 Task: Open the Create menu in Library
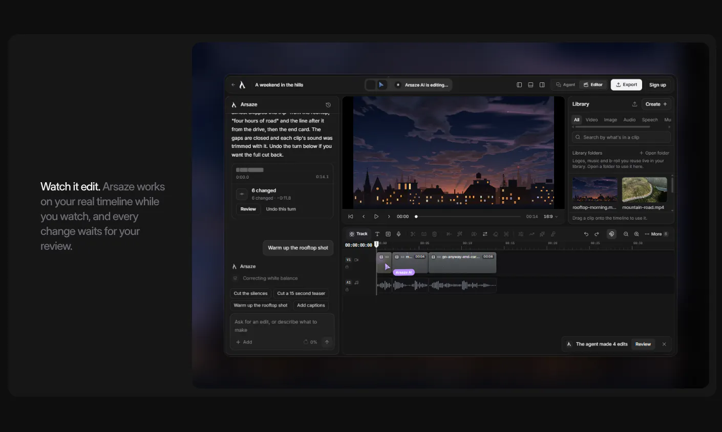[656, 104]
